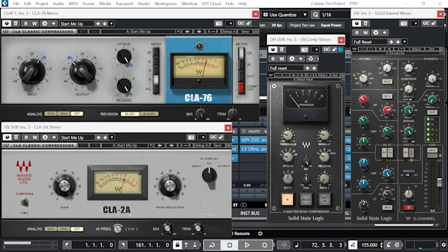This screenshot has height=252, width=448.
Task: Bypass the CLA-76 plugin with its power button
Action: click(x=7, y=24)
